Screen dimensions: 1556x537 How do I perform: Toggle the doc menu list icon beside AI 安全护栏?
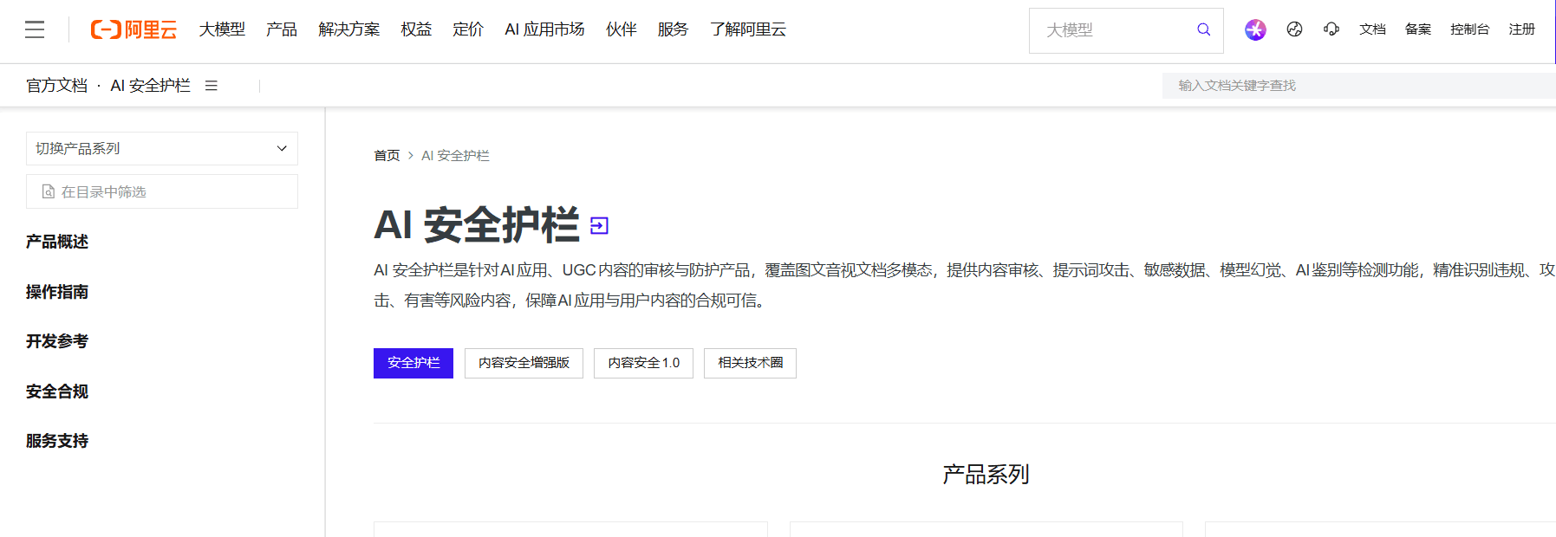pos(212,86)
